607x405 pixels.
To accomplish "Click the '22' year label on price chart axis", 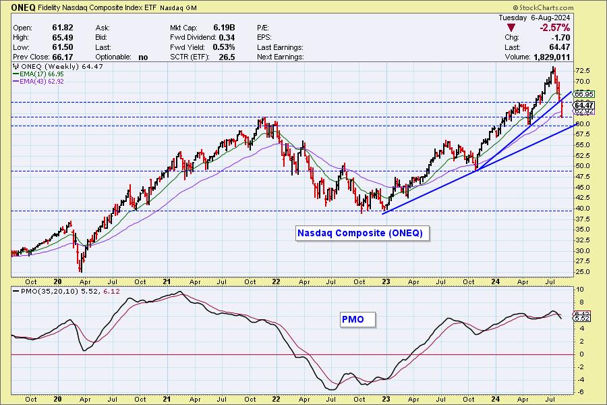I will pos(276,281).
